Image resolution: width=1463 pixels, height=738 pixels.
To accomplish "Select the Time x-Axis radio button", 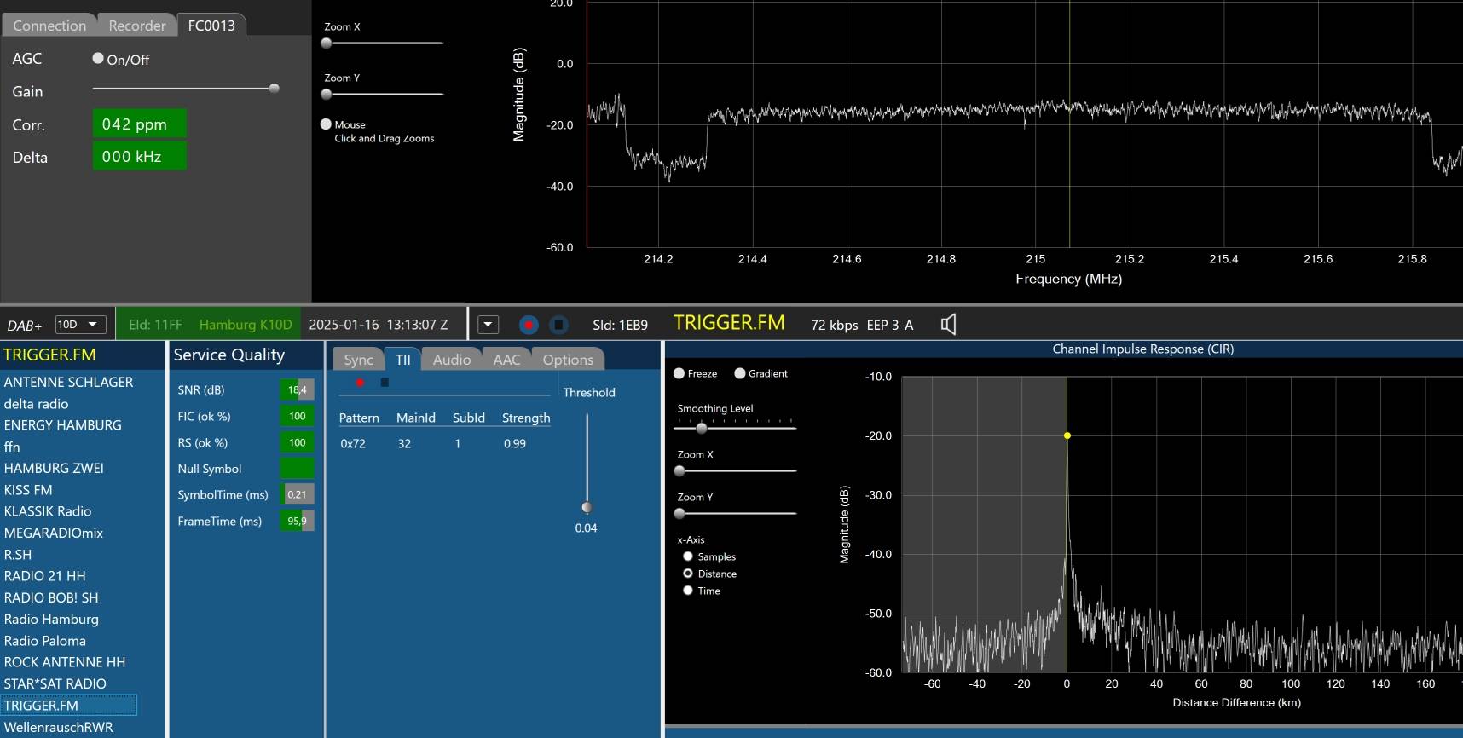I will pos(688,591).
